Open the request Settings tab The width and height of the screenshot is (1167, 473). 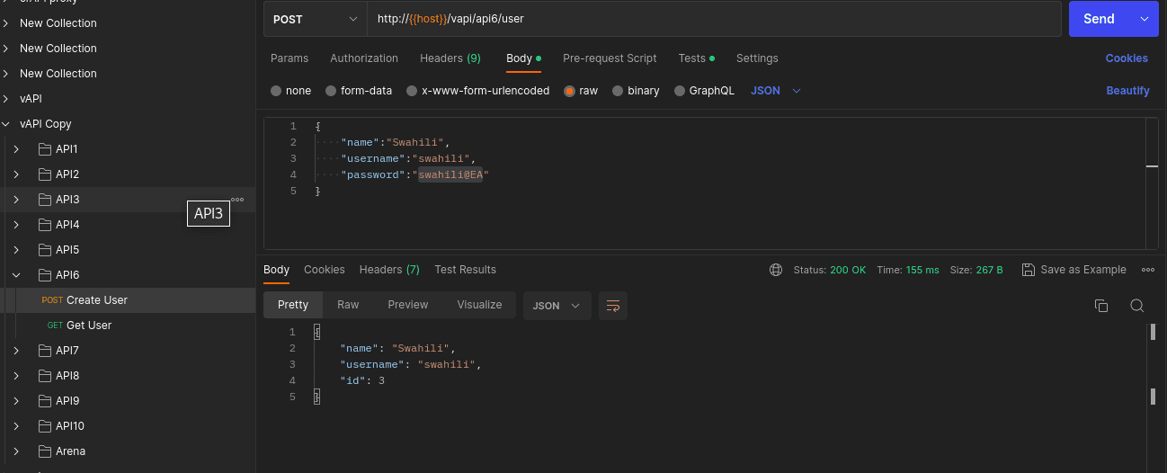tap(757, 58)
